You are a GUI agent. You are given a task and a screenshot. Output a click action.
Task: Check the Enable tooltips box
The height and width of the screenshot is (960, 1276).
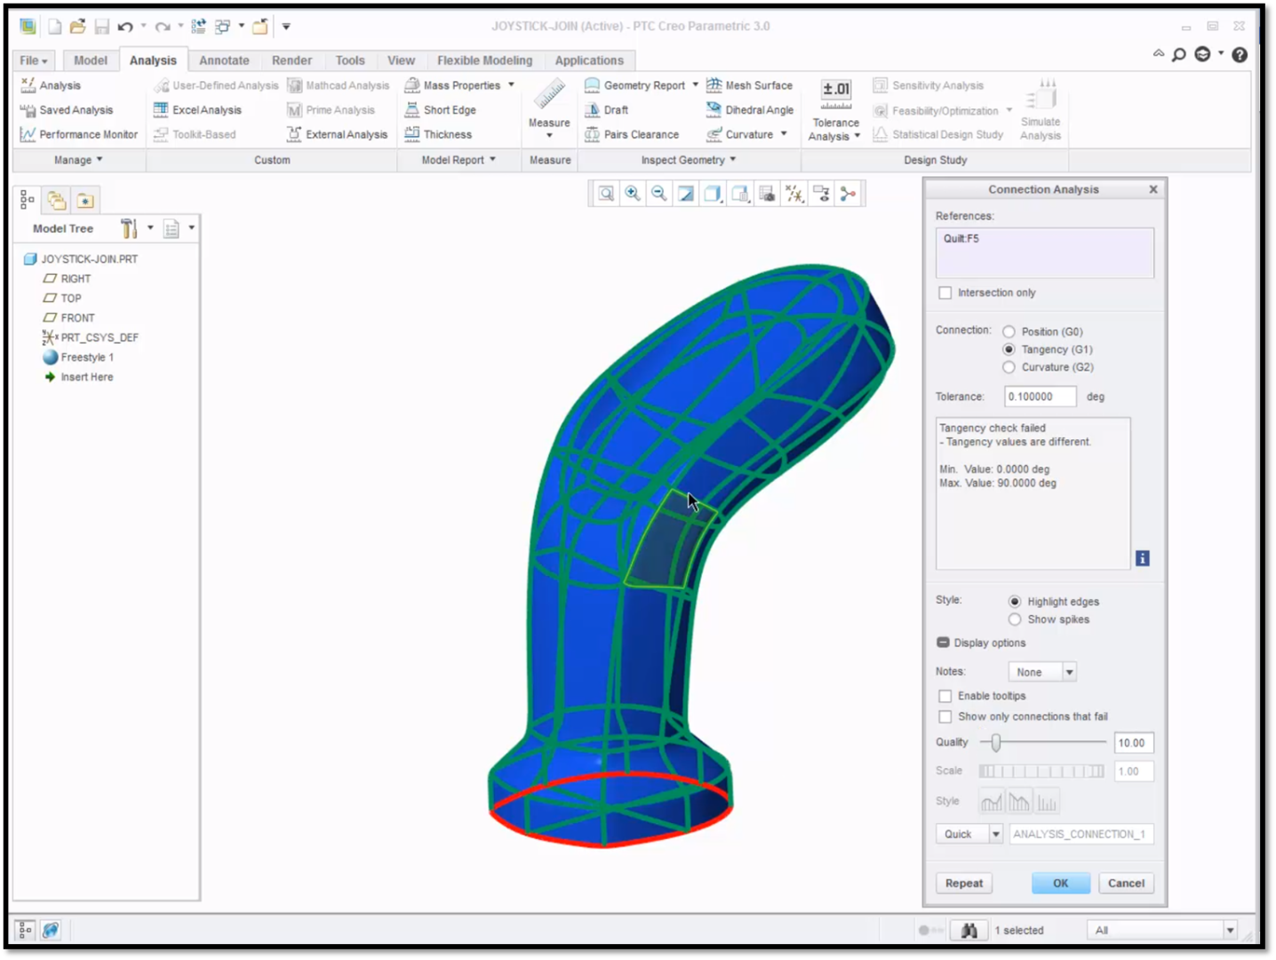coord(945,696)
